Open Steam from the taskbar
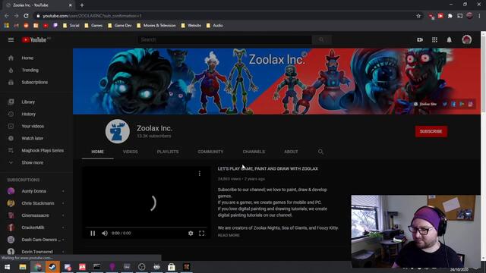Screen dimensions: 486x273 52,267
